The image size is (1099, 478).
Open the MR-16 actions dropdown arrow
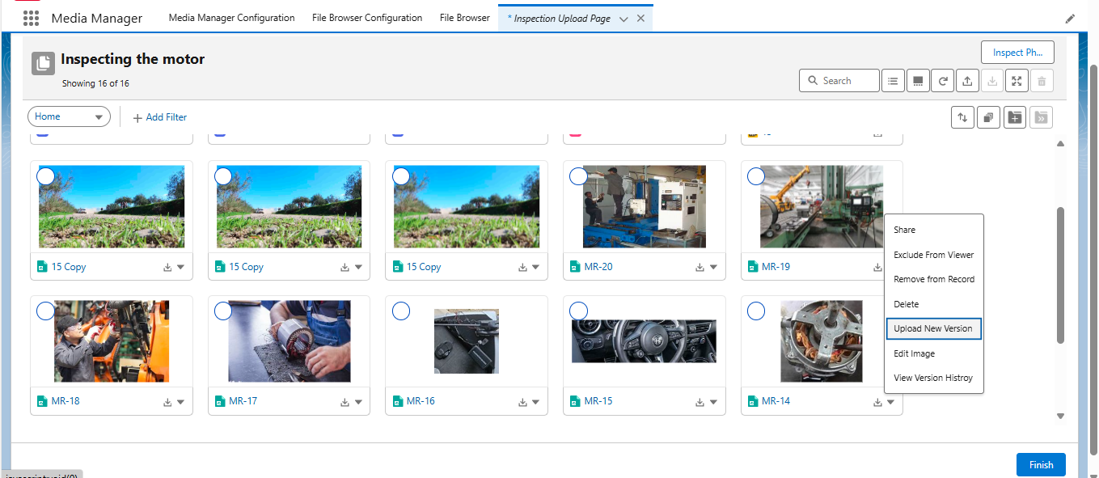535,401
